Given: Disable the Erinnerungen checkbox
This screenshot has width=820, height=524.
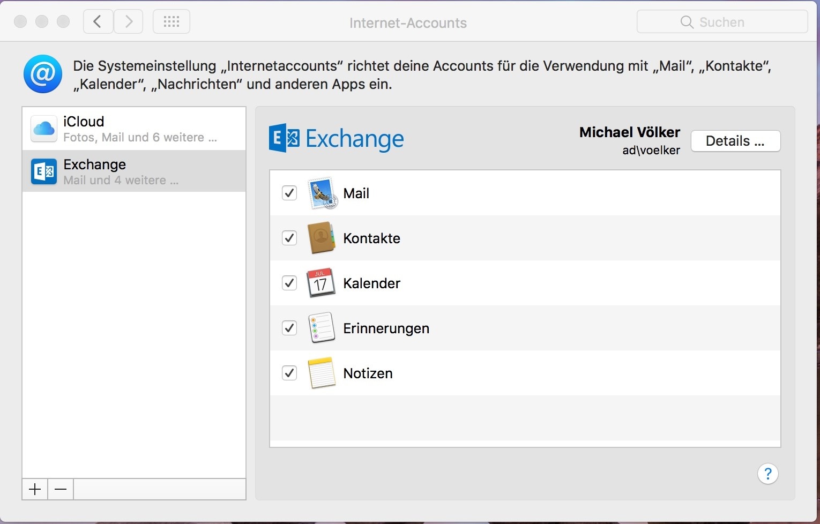Looking at the screenshot, I should pos(289,328).
